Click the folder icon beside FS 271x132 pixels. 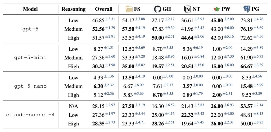[129, 9]
